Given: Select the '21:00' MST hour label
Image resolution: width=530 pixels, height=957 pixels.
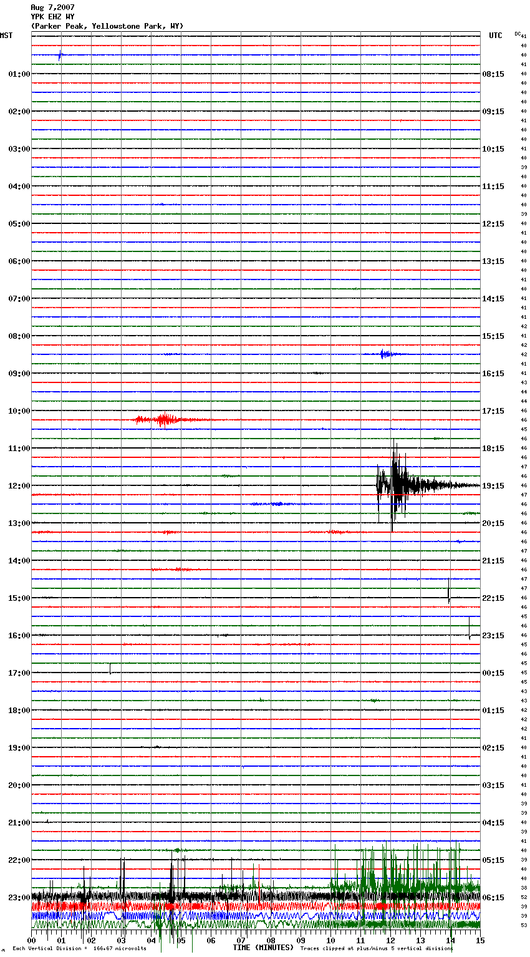Looking at the screenshot, I should click(x=19, y=823).
